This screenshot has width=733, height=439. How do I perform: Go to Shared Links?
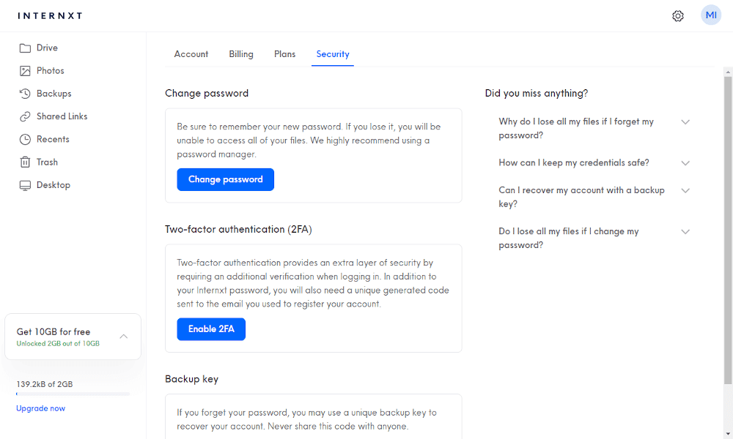click(x=62, y=116)
